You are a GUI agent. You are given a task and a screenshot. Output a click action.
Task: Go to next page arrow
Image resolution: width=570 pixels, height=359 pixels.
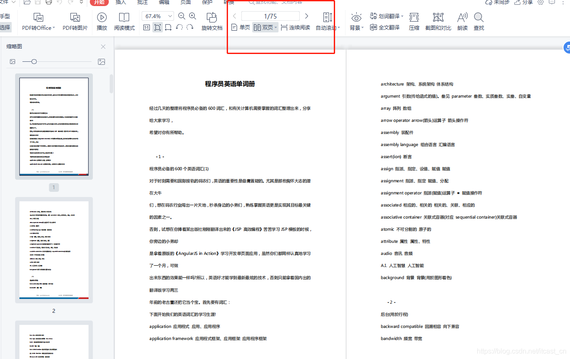307,16
